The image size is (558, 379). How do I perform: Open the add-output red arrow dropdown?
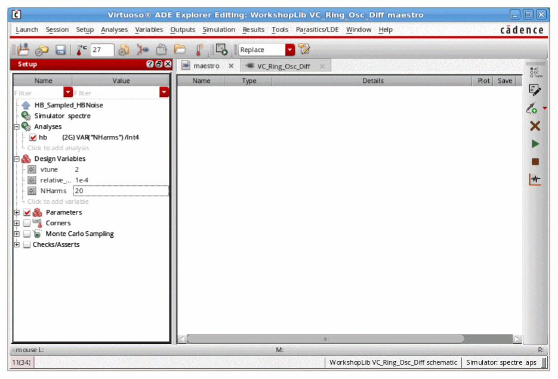[544, 108]
